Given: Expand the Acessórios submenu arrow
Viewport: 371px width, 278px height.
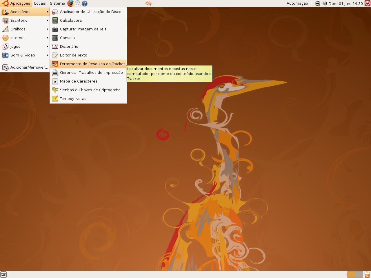Looking at the screenshot, I should [x=47, y=12].
